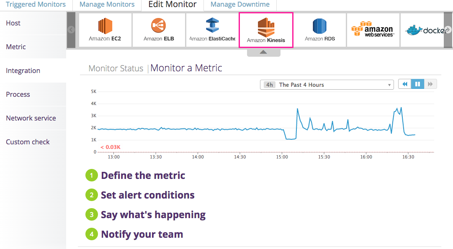The width and height of the screenshot is (453, 249).
Task: Click the Define the metric step
Action: [143, 175]
